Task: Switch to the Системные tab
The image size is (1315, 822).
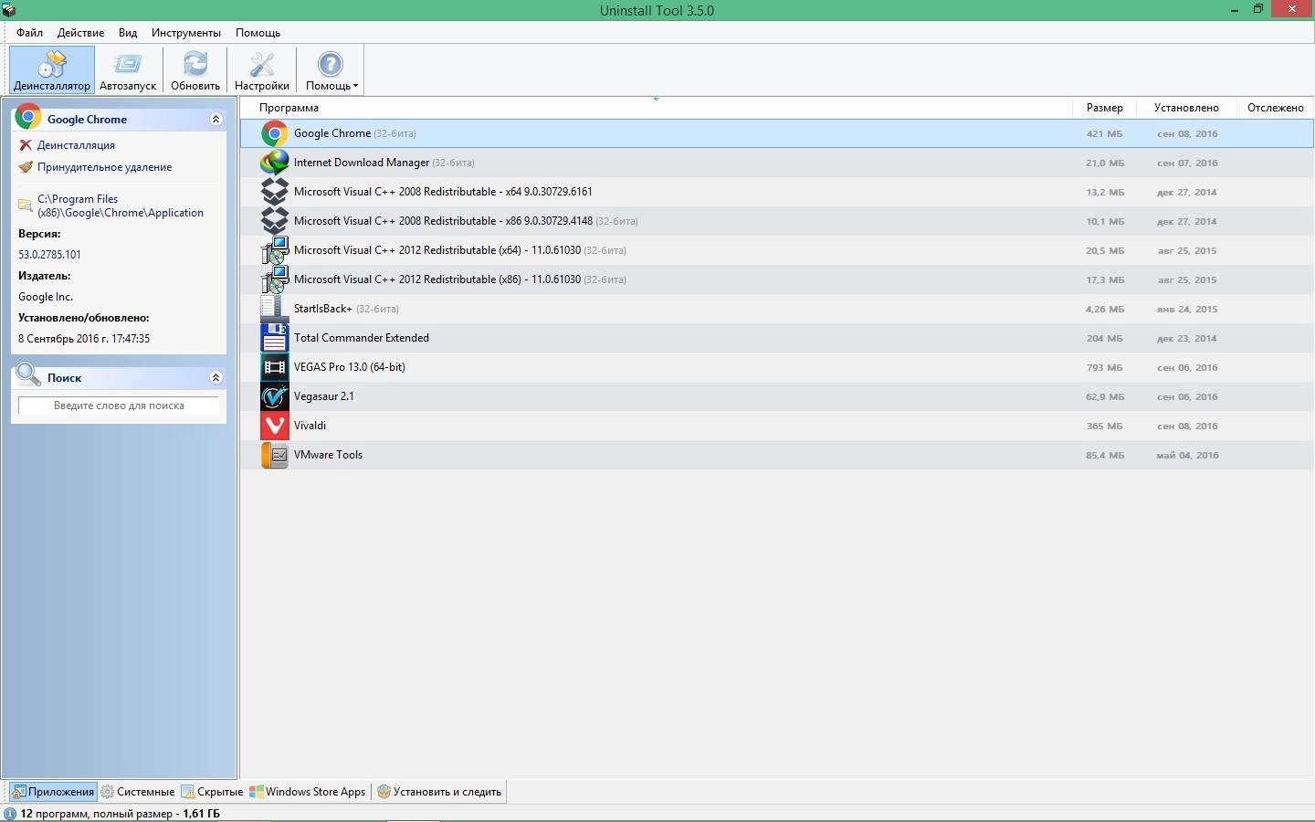Action: point(138,792)
